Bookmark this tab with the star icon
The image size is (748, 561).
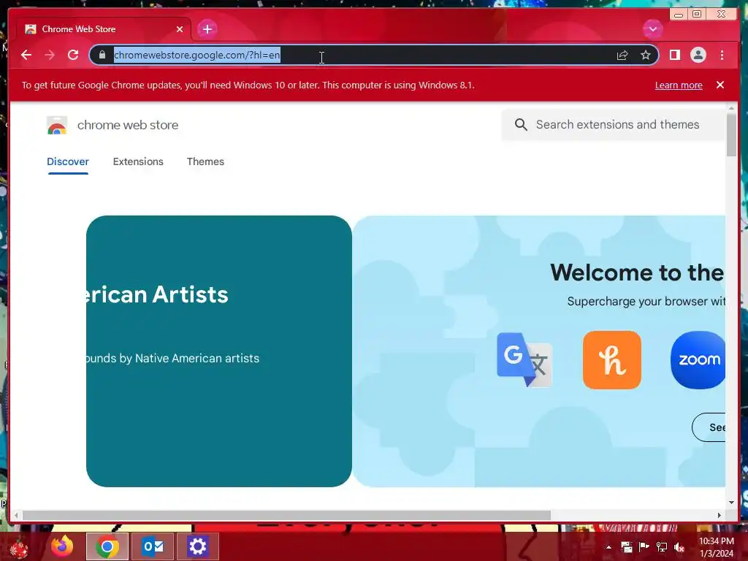646,56
